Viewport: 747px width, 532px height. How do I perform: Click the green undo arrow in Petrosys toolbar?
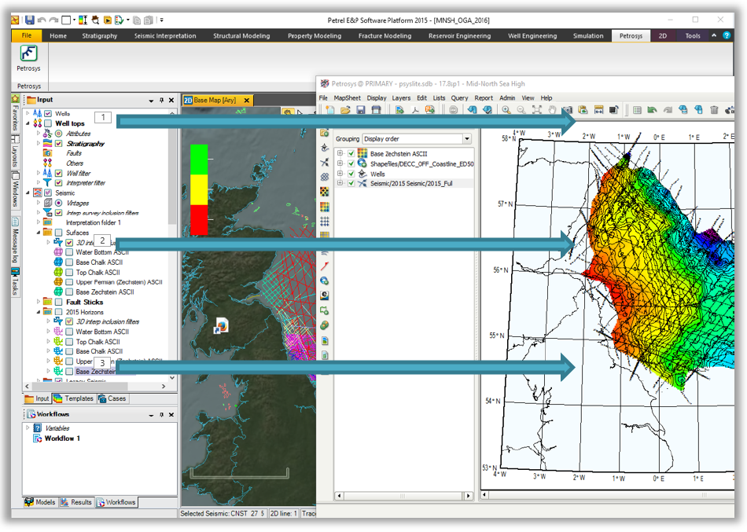(x=652, y=110)
